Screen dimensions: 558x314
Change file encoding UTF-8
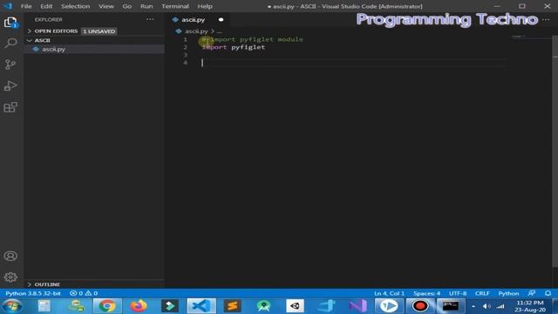tap(458, 293)
